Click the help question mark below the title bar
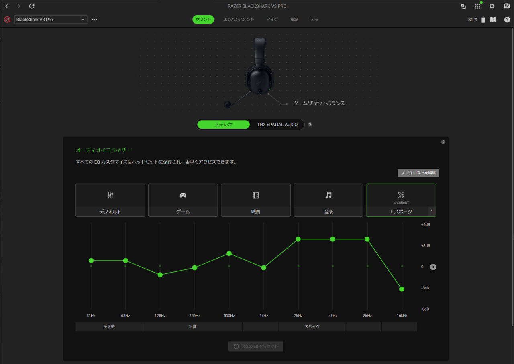The width and height of the screenshot is (514, 364). [507, 20]
